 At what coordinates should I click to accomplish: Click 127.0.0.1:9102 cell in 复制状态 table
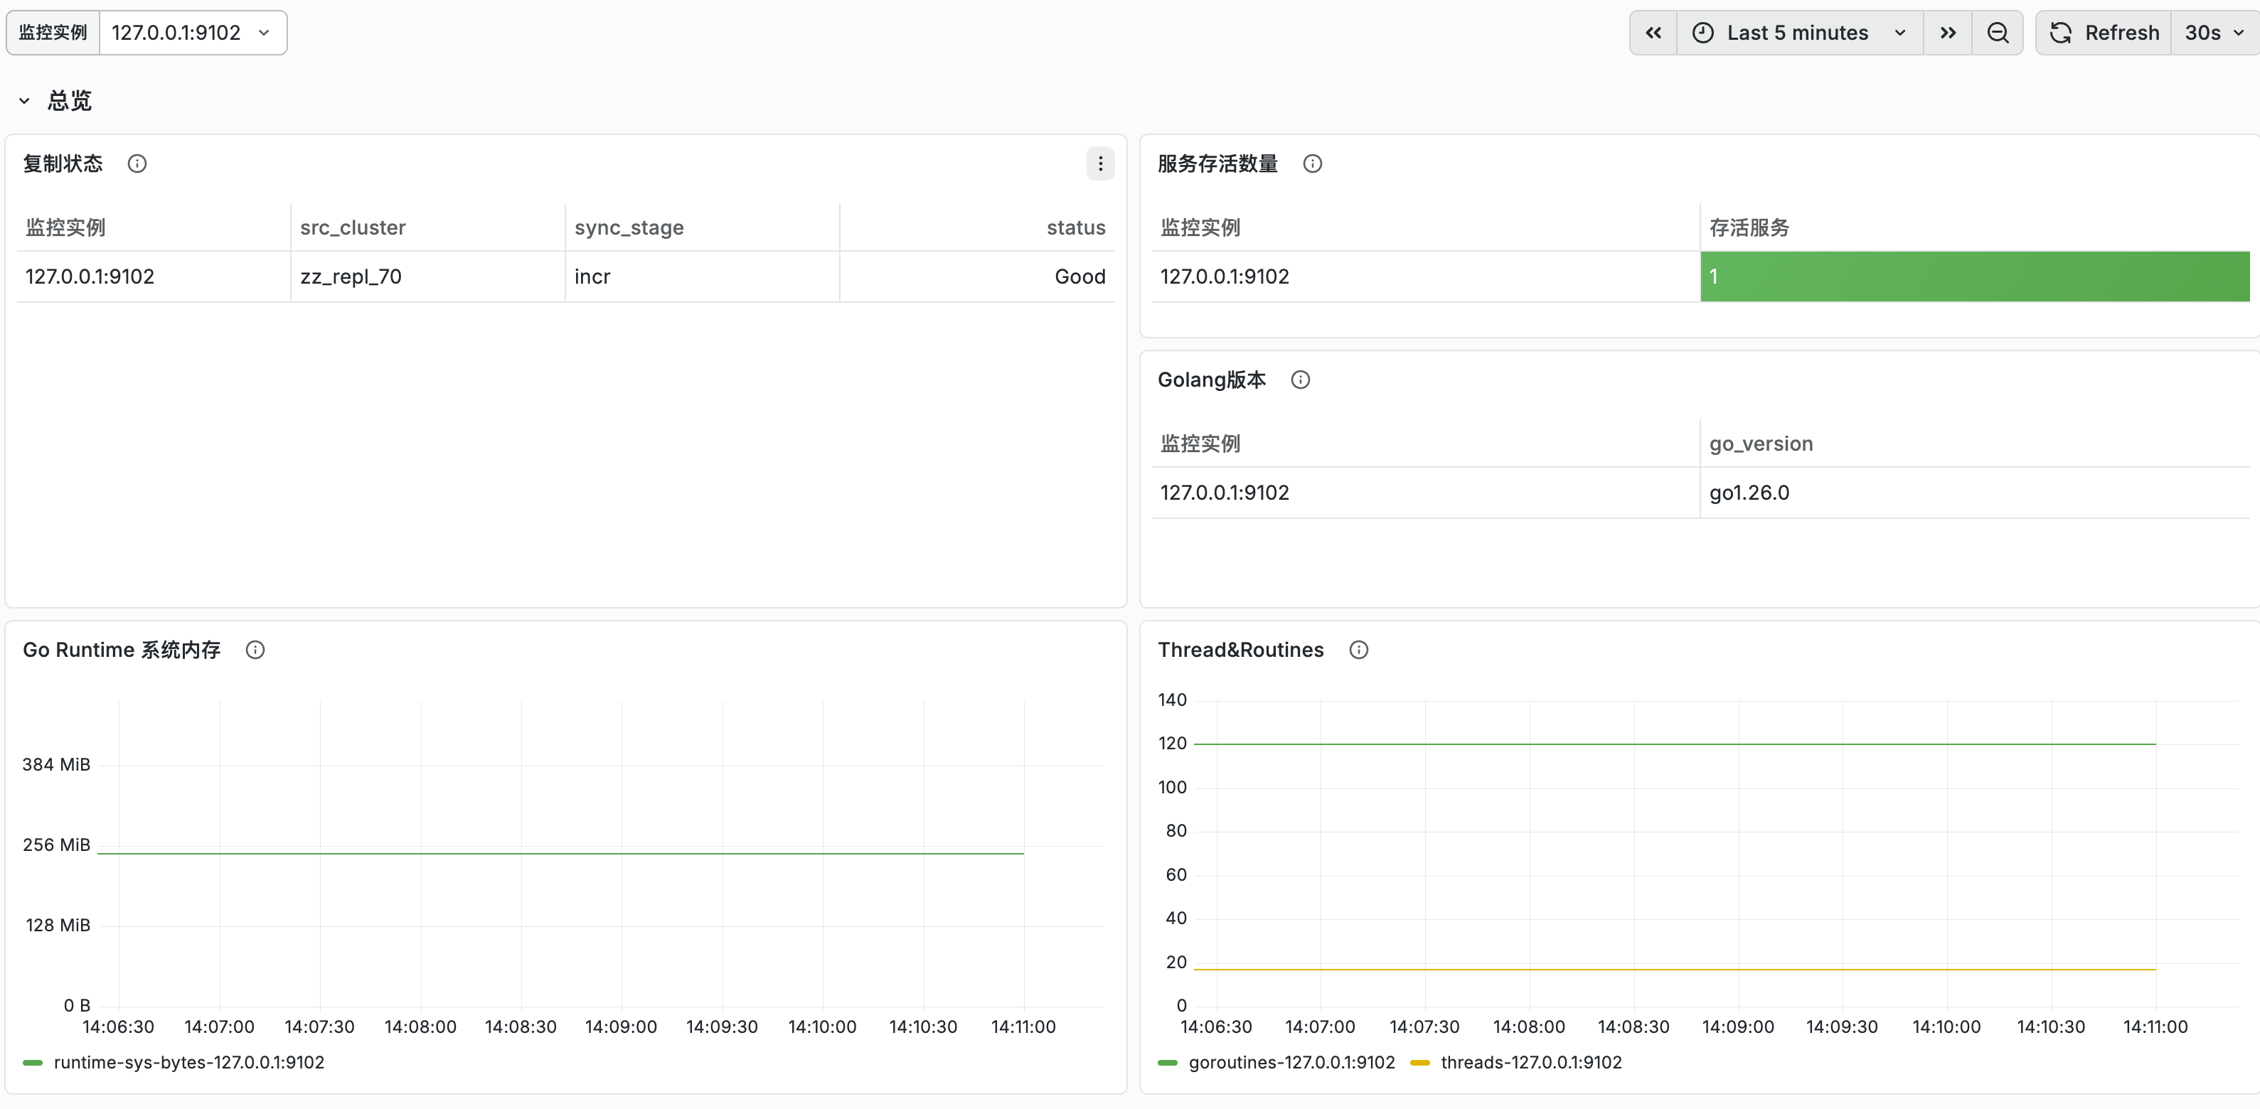click(154, 277)
